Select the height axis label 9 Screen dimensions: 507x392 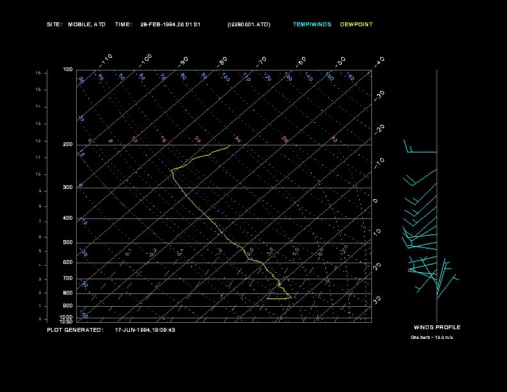(x=40, y=191)
